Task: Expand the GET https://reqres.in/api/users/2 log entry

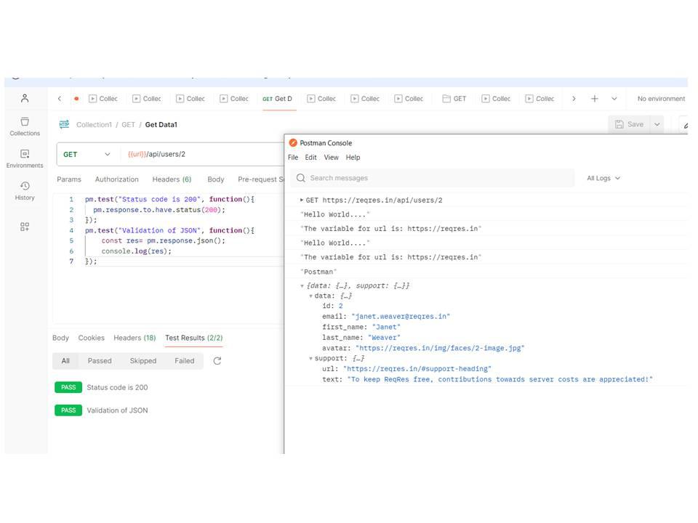Action: pyautogui.click(x=301, y=200)
